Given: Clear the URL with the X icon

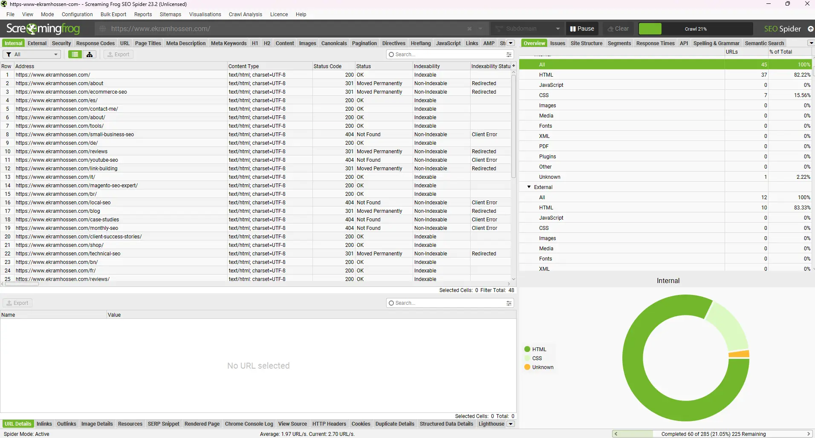Looking at the screenshot, I should (x=469, y=29).
